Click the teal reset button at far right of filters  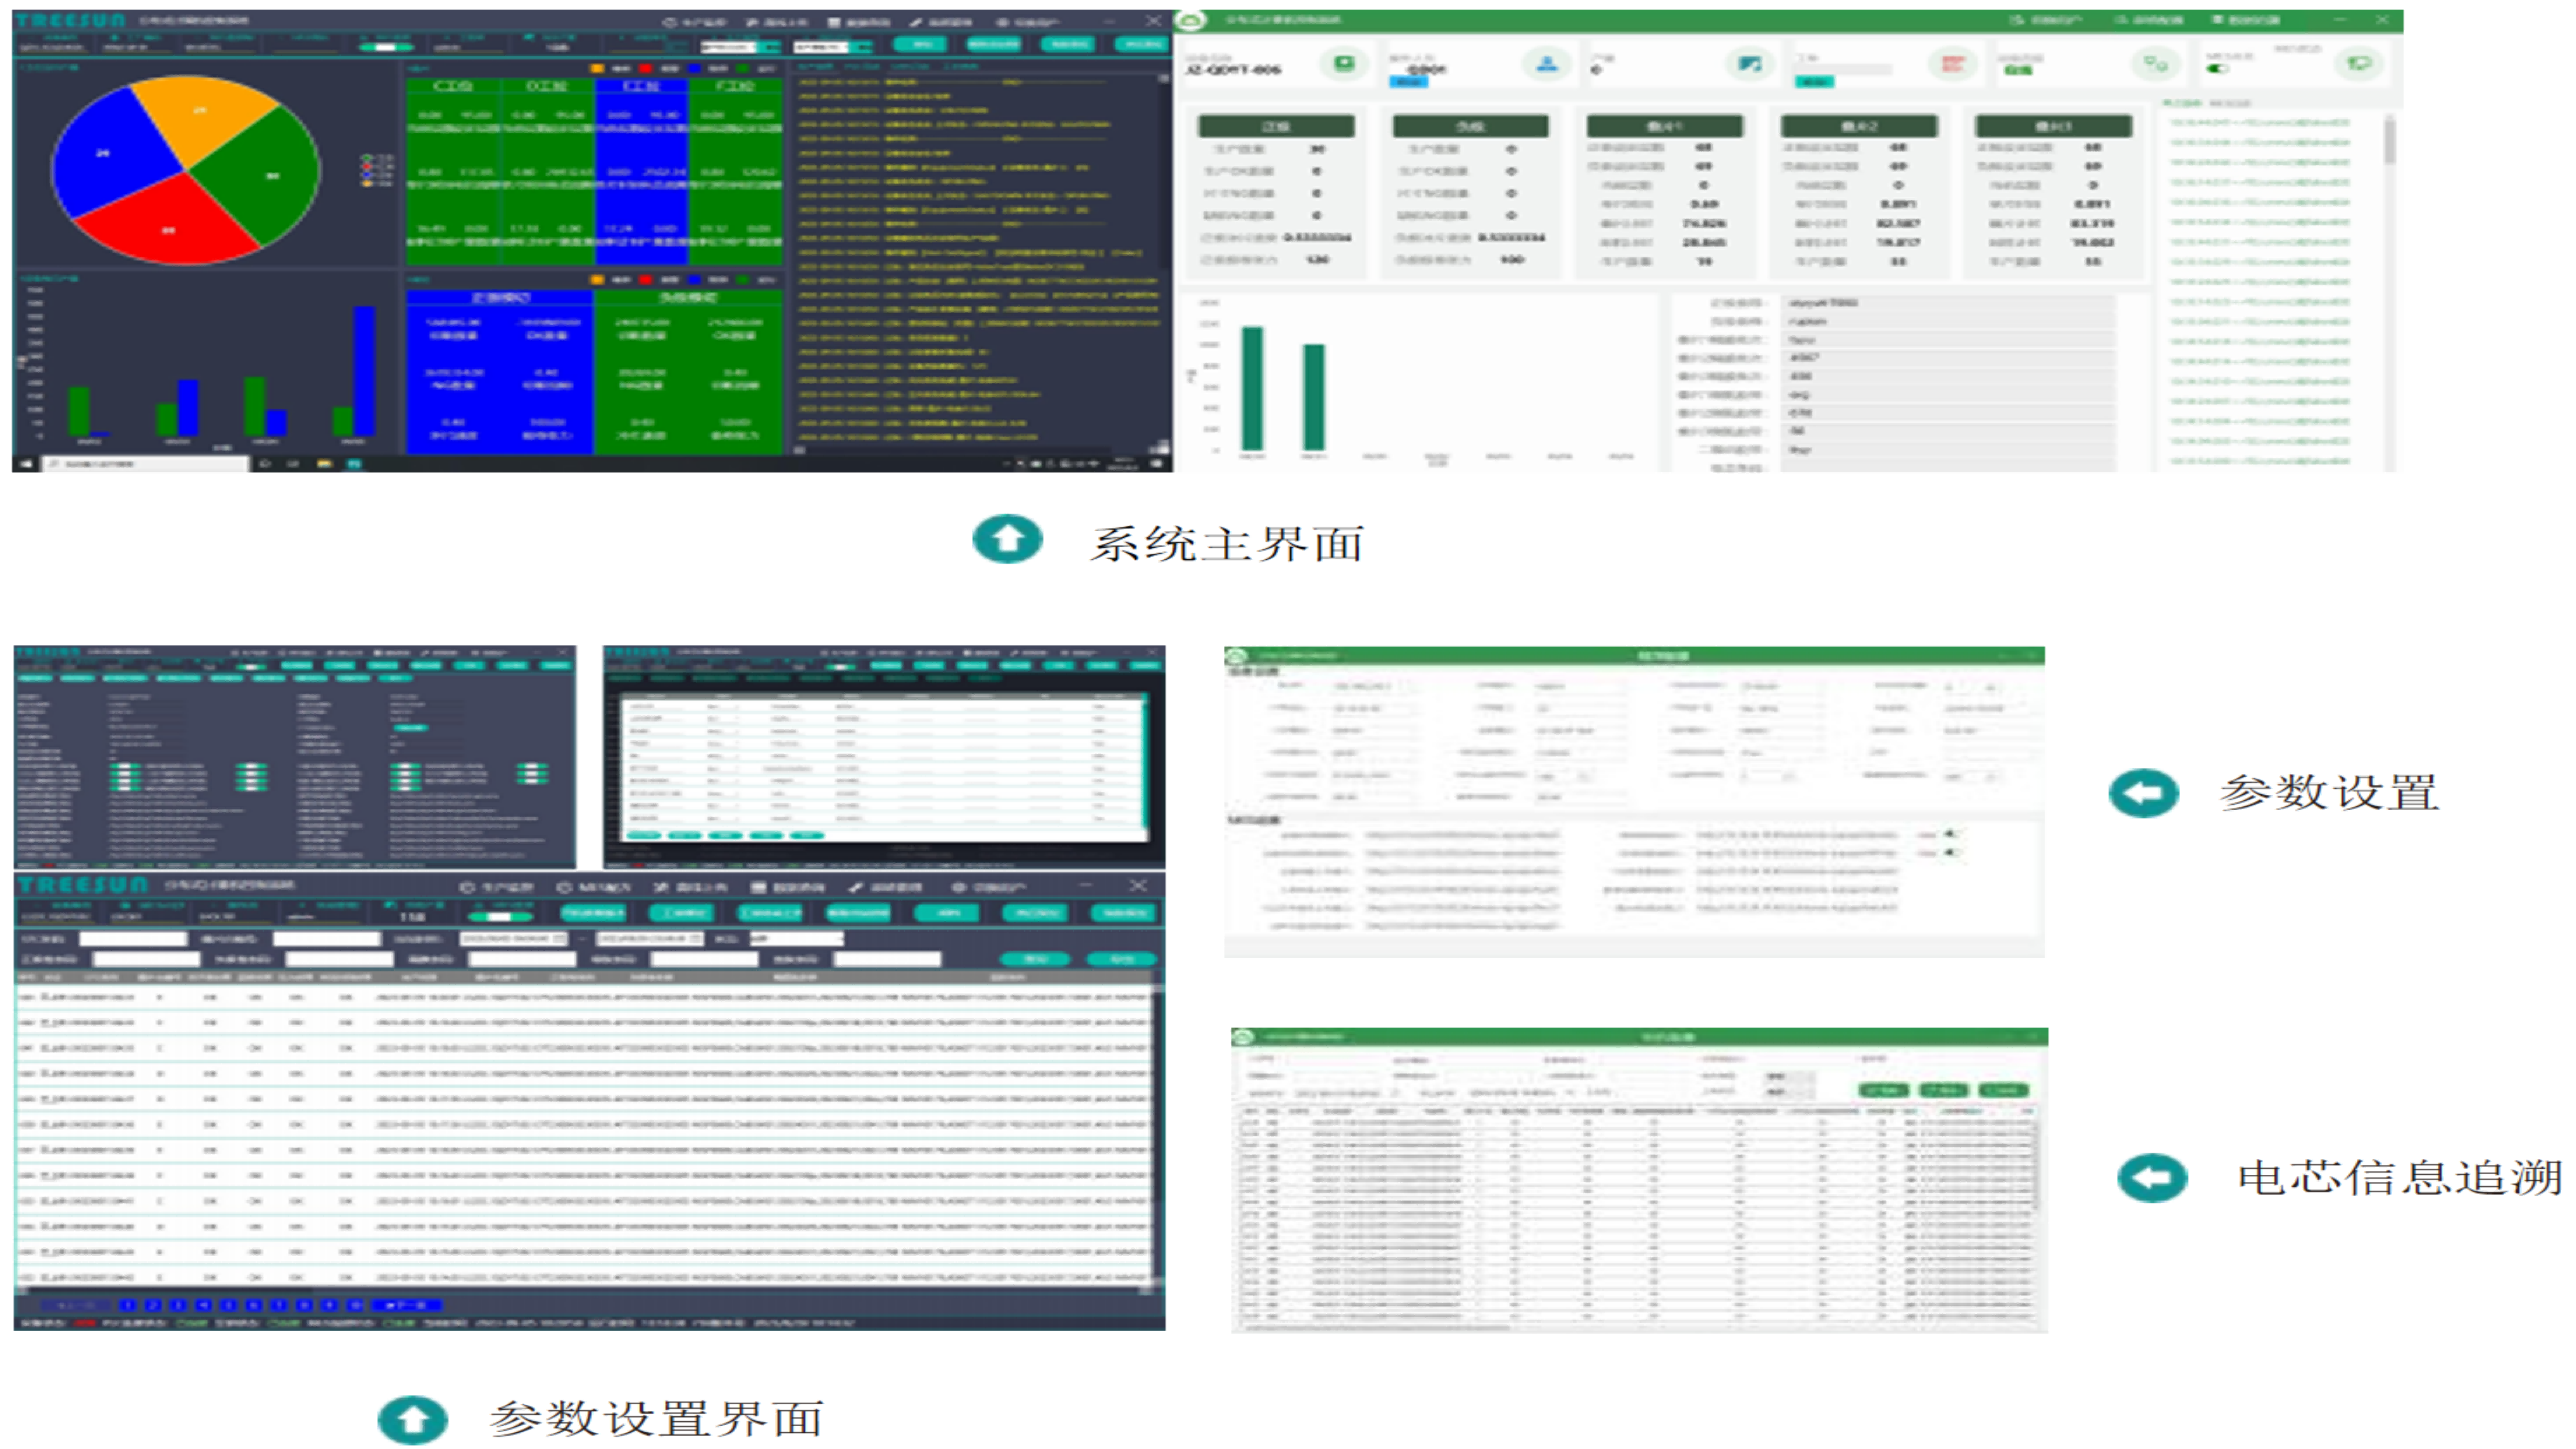[1122, 960]
